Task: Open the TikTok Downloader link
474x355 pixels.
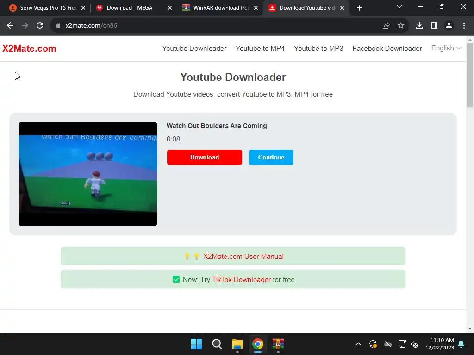Action: pyautogui.click(x=241, y=280)
